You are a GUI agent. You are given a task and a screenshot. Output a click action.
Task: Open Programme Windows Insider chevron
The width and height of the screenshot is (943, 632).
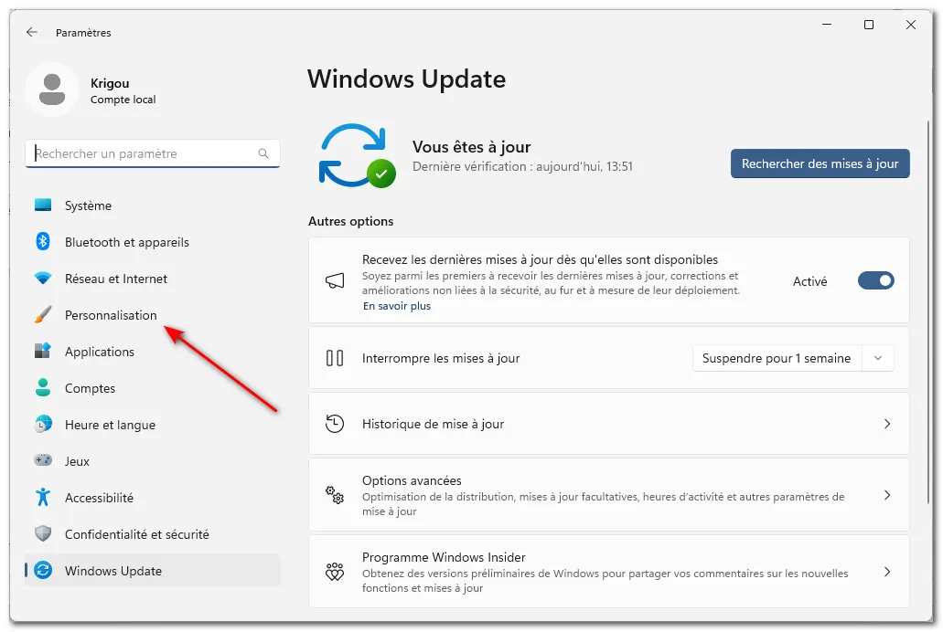(887, 572)
